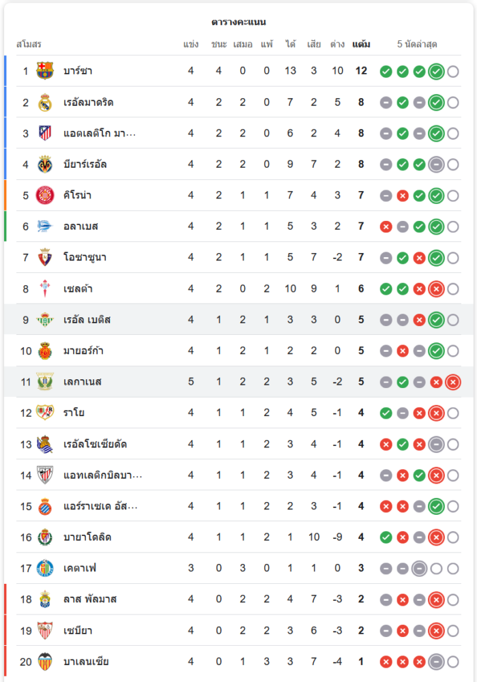The image size is (477, 682).
Task: Click Atletico Madrid's club badge
Action: (x=45, y=133)
